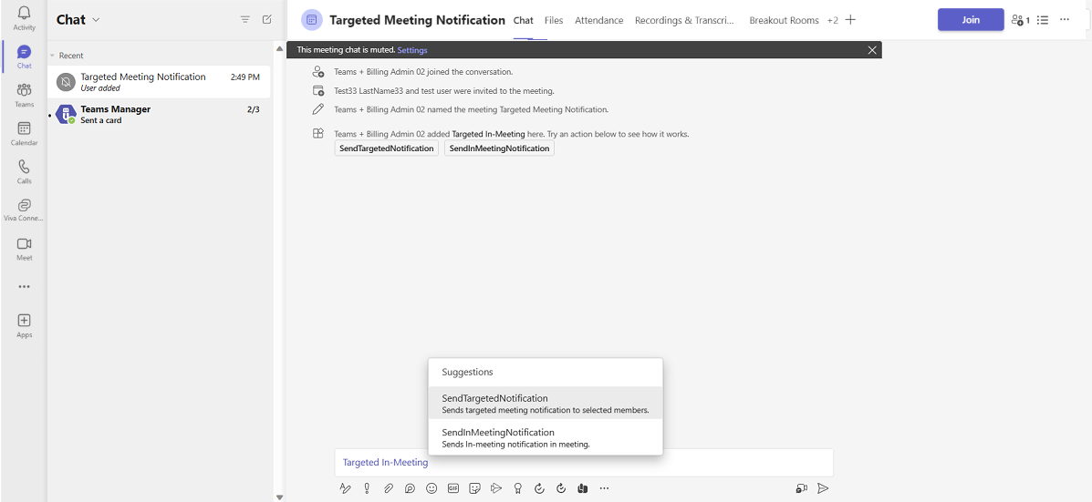Open Teams from the left rail

point(24,95)
